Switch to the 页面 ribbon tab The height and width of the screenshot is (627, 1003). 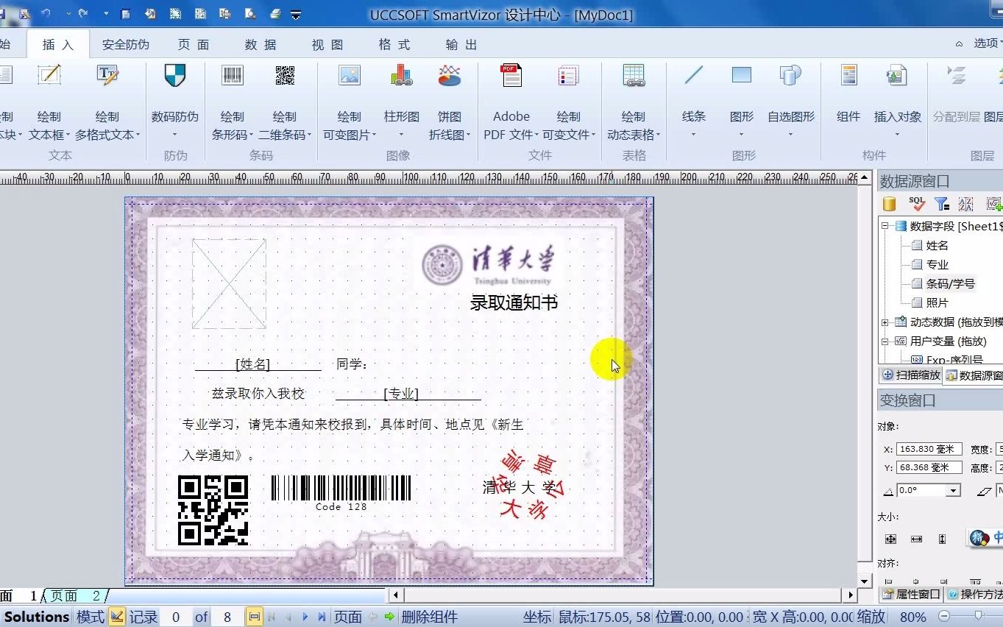pyautogui.click(x=194, y=45)
